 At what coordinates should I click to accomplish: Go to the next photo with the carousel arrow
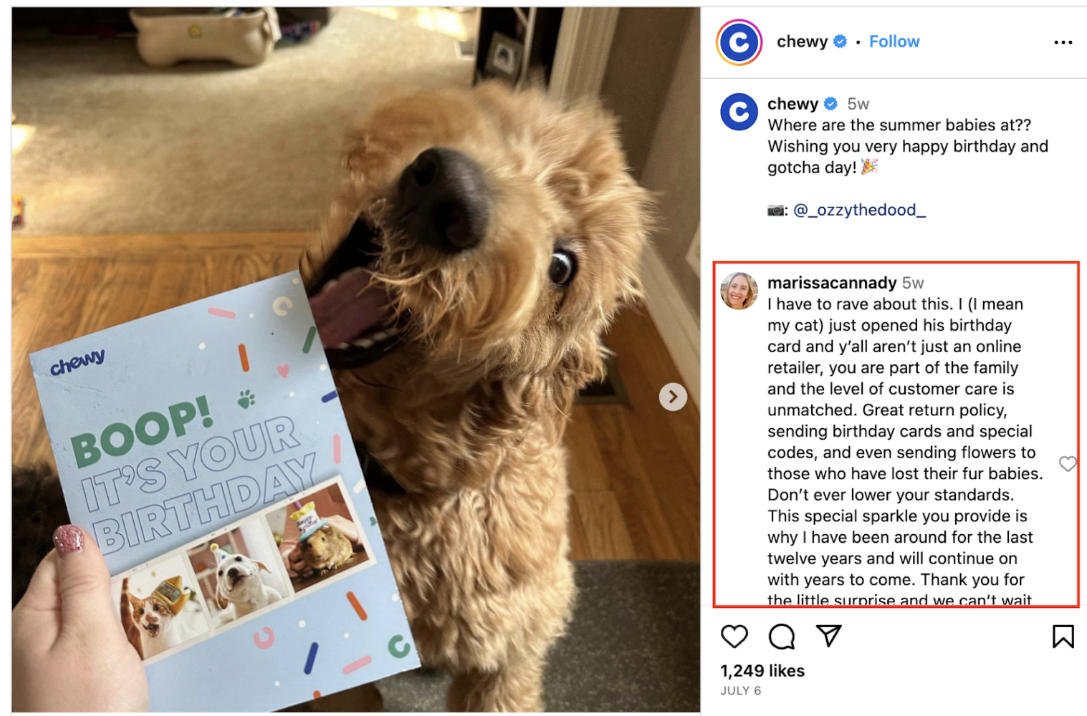click(x=673, y=397)
